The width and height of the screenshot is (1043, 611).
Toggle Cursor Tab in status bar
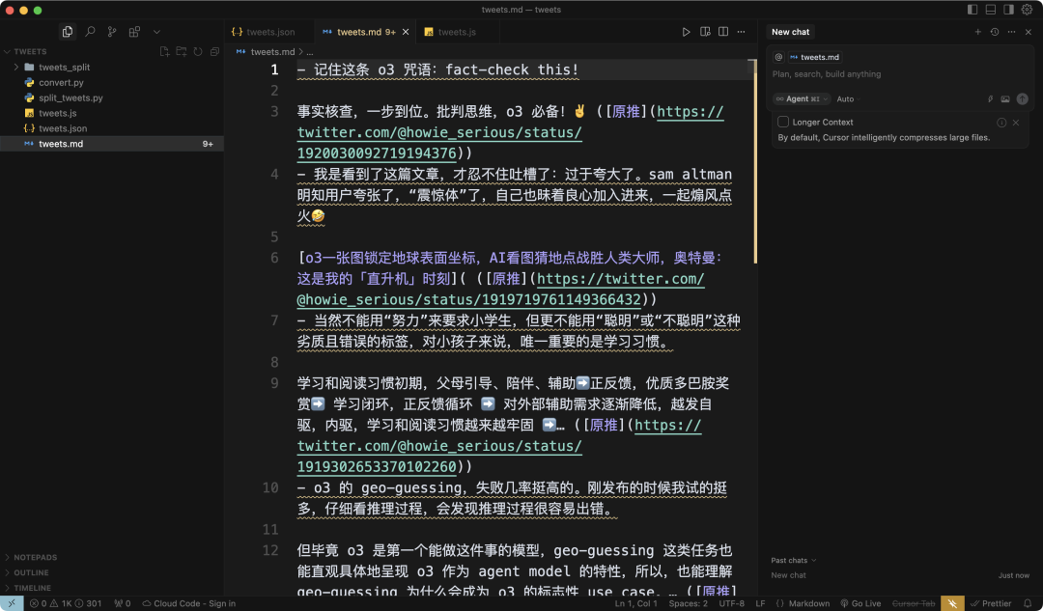(x=914, y=603)
